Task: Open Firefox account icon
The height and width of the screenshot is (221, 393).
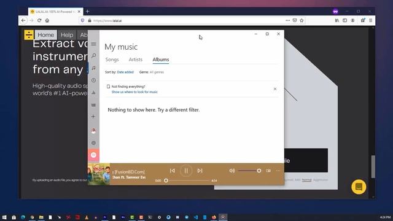Action: [x=352, y=20]
